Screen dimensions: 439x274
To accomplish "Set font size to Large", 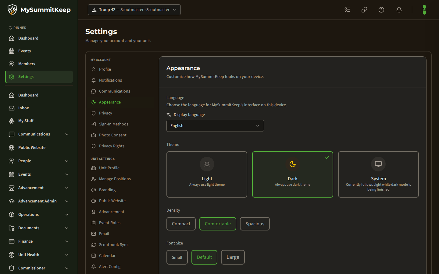I will coord(233,257).
